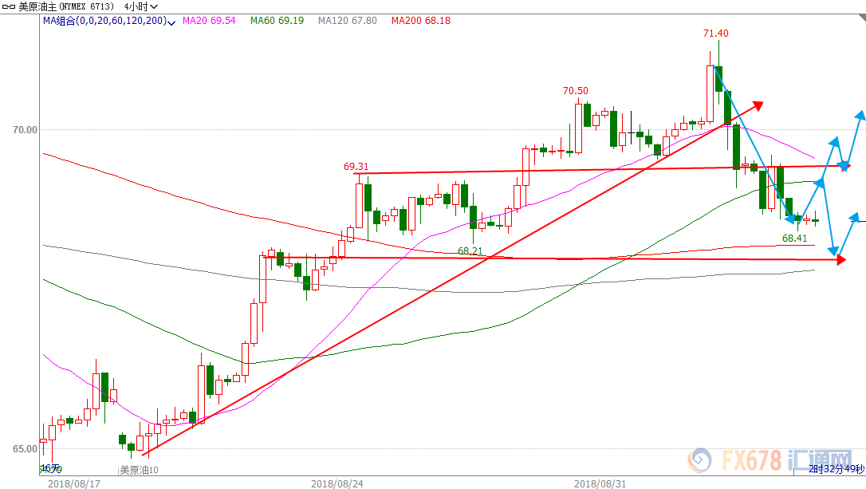Click the FX678 汇通网 watermark logo
This screenshot has height=489, width=866.
pos(760,461)
